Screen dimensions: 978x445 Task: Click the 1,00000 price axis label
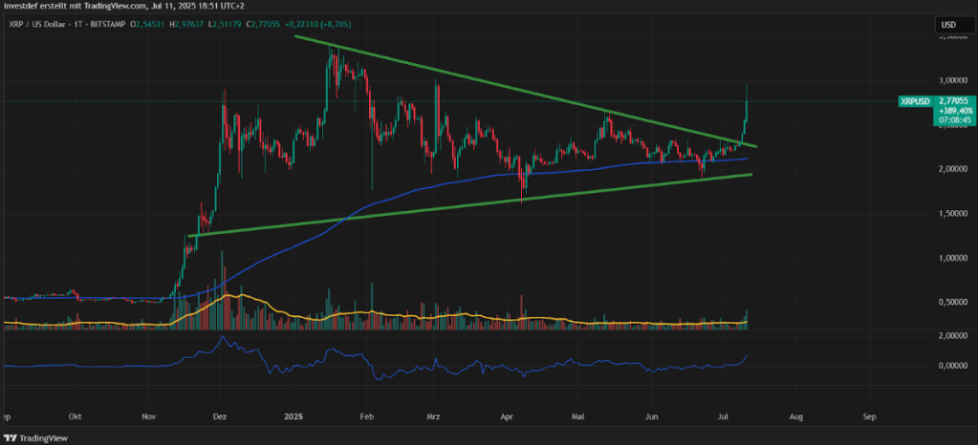(954, 258)
